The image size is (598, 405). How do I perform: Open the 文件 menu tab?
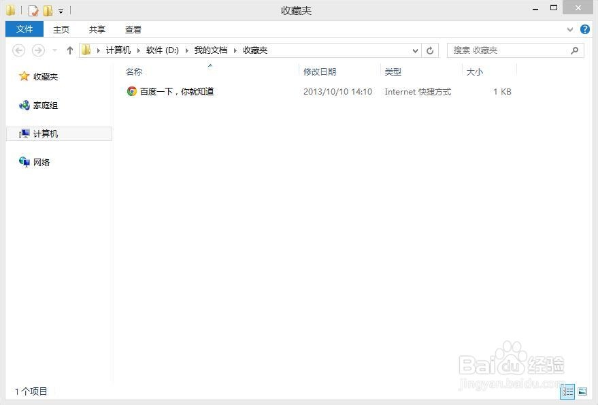click(x=24, y=29)
